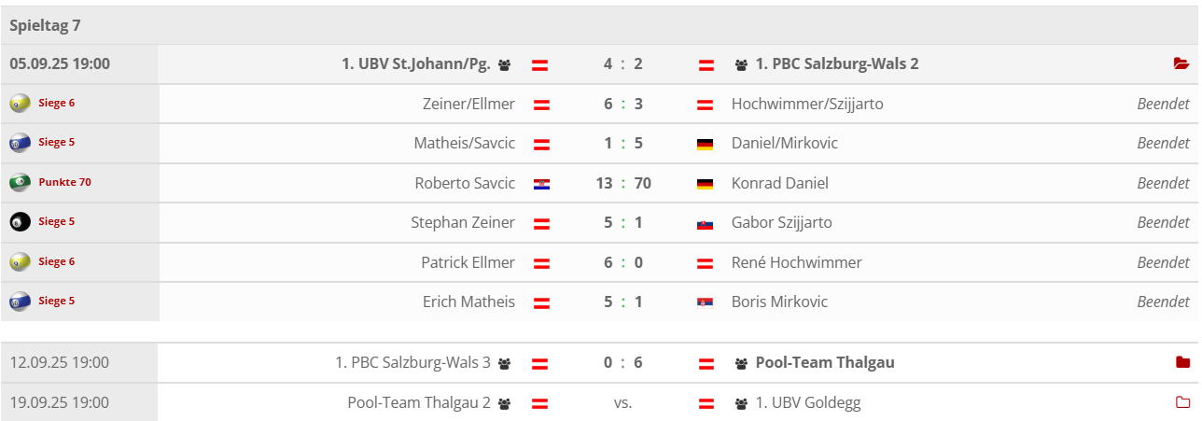
Task: Click the team icon before 1. UBV Goldegg
Action: click(x=742, y=403)
